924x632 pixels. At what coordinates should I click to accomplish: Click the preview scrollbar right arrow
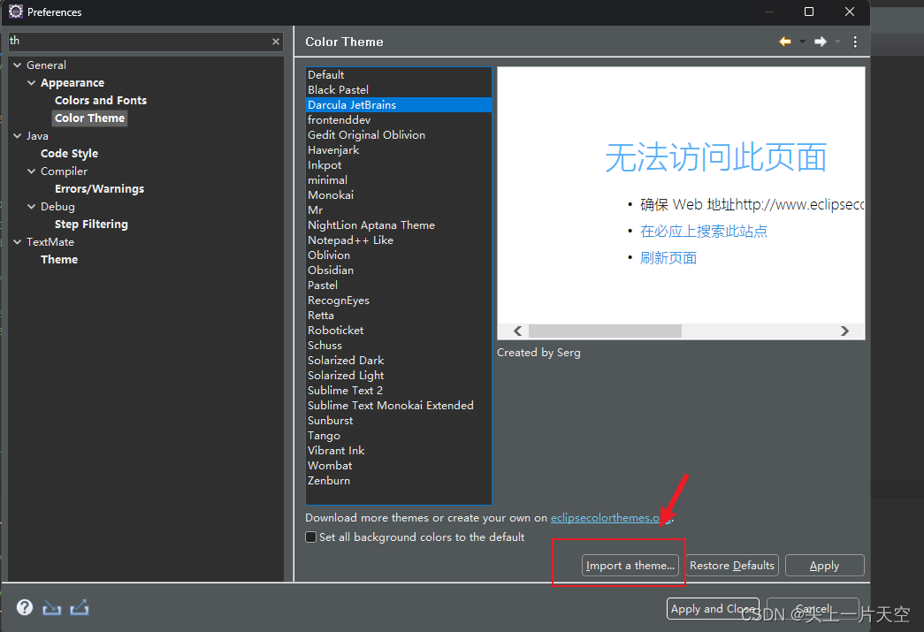844,331
